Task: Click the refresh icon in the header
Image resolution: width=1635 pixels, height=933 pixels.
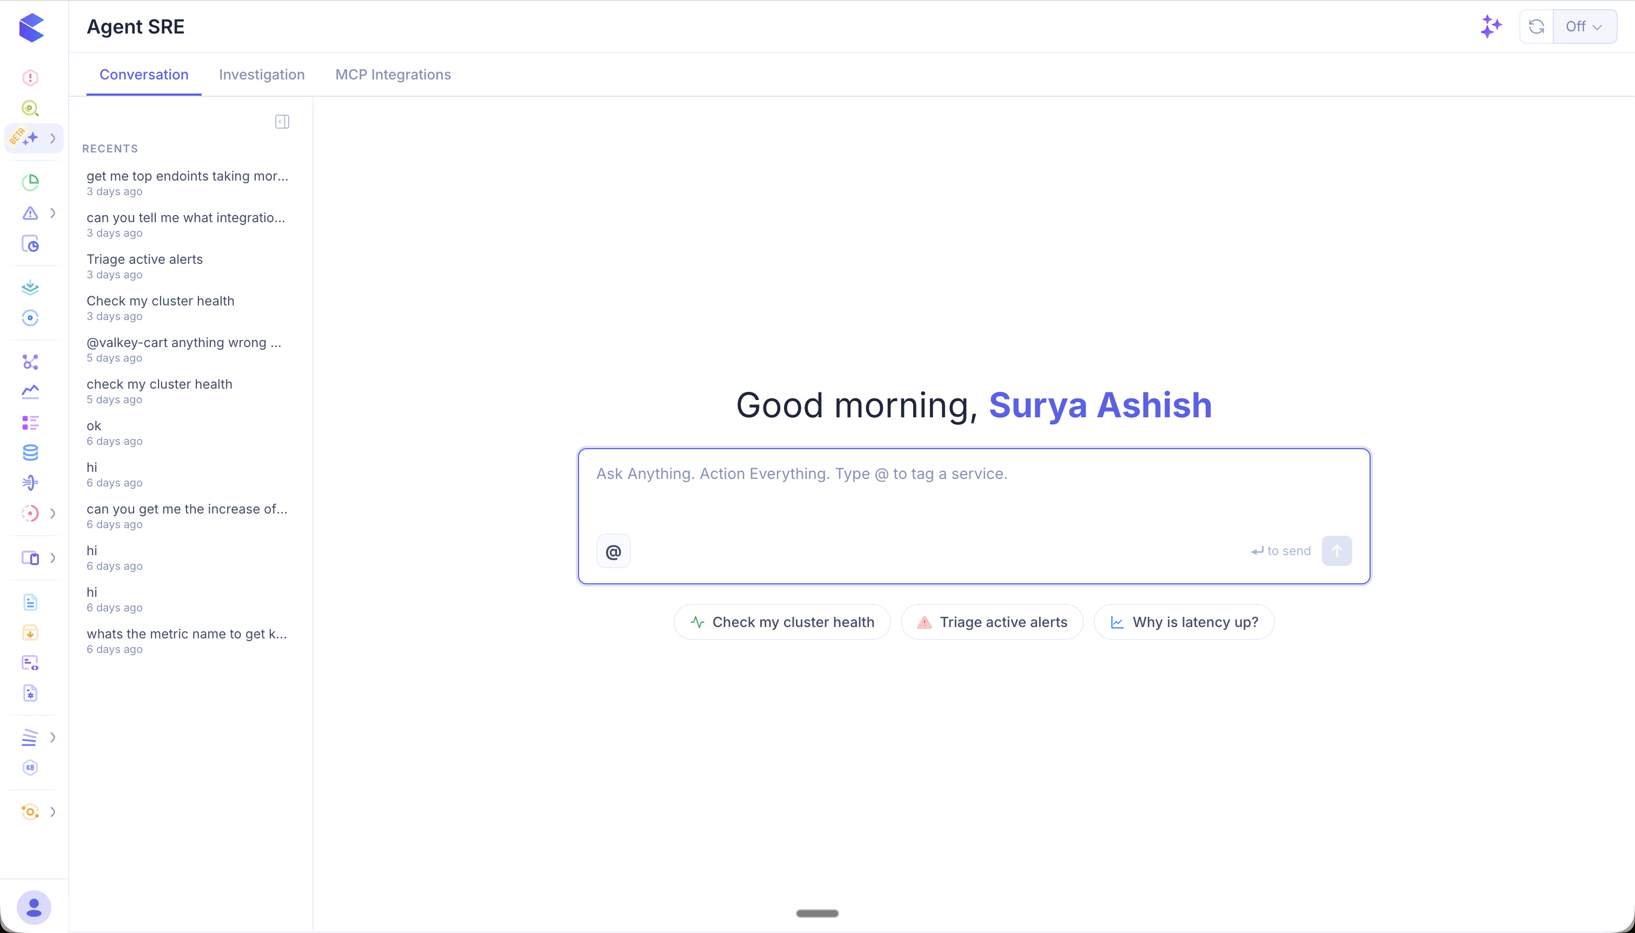Action: point(1536,26)
